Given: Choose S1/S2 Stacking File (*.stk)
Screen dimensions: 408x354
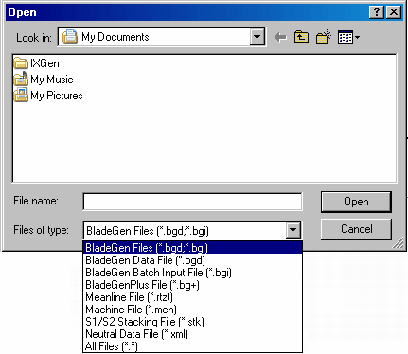Looking at the screenshot, I should tap(192, 322).
